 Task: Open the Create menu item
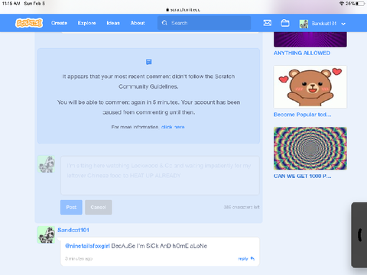(59, 23)
